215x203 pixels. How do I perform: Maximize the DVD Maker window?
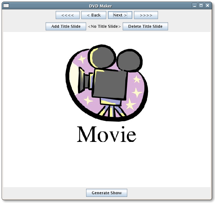[201, 5]
